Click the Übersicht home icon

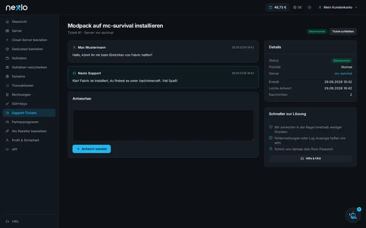pos(7,21)
